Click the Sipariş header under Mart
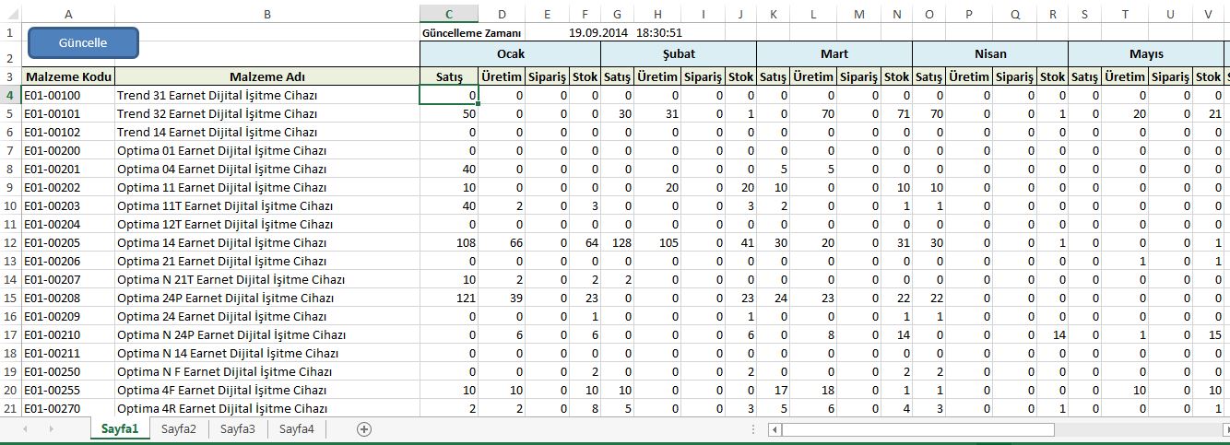The height and width of the screenshot is (445, 1230). click(x=859, y=76)
